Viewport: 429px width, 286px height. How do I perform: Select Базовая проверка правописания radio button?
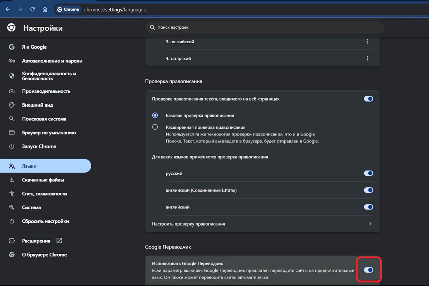[x=155, y=115]
